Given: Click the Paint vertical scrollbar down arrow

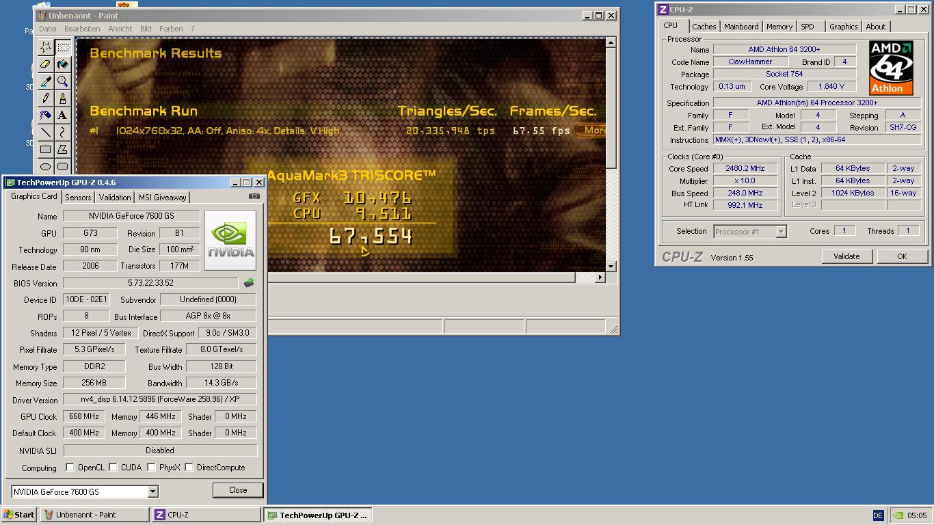Looking at the screenshot, I should click(x=611, y=267).
